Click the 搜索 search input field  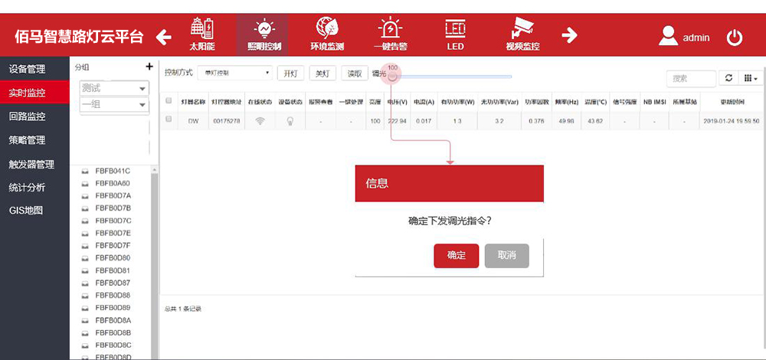tap(692, 78)
